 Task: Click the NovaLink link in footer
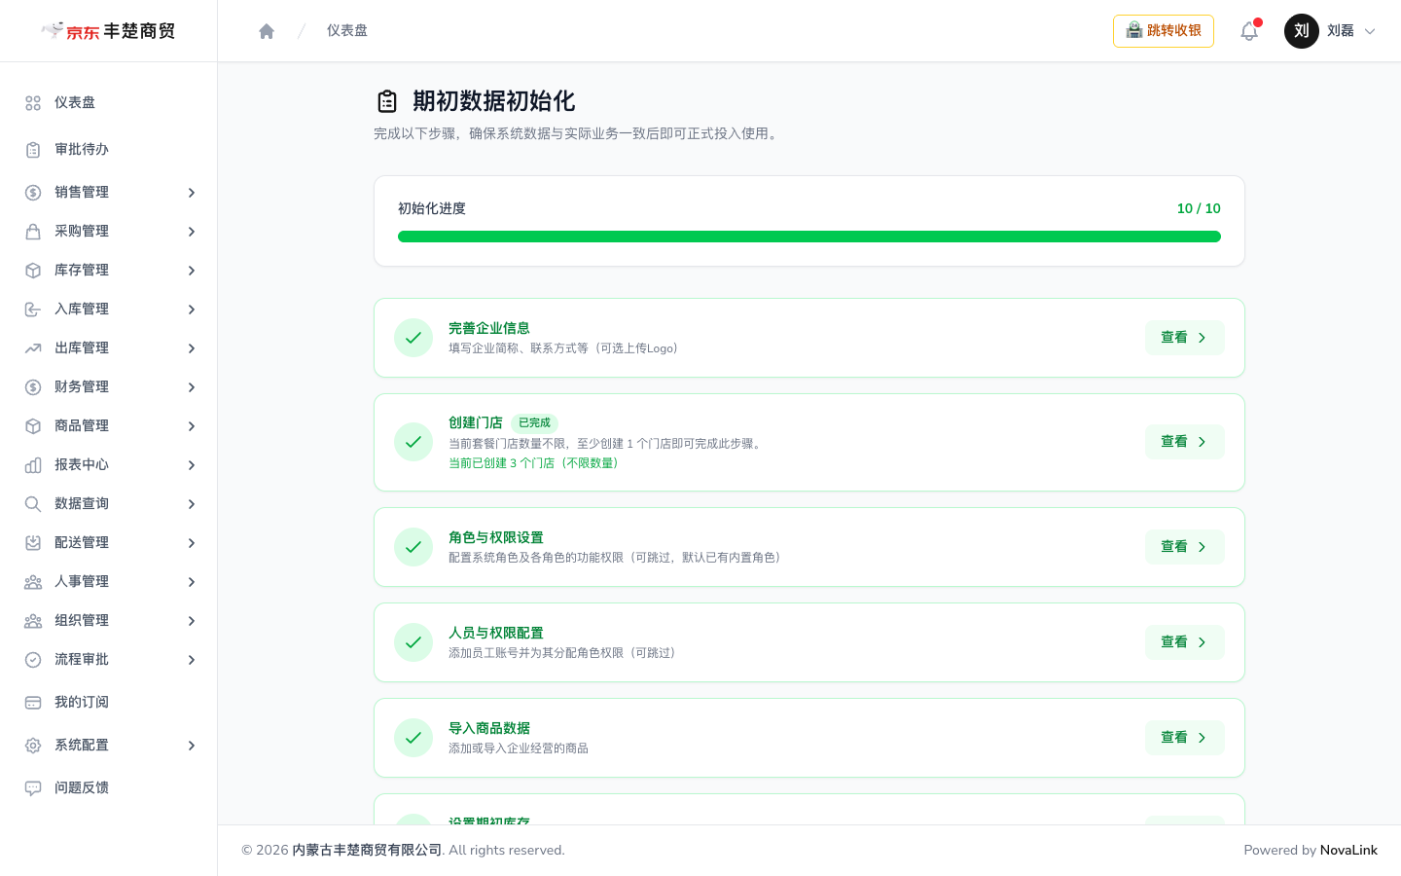coord(1348,850)
